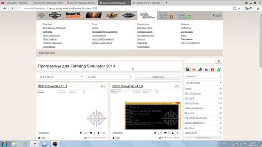Click comments icon on GRLE Converter
Viewport: 262px width, 147px height.
165,133
